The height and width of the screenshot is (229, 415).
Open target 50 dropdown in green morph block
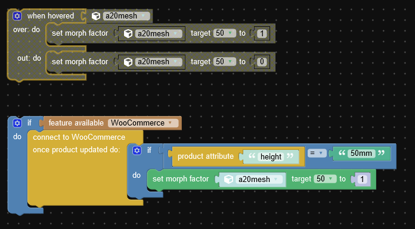pyautogui.click(x=325, y=179)
